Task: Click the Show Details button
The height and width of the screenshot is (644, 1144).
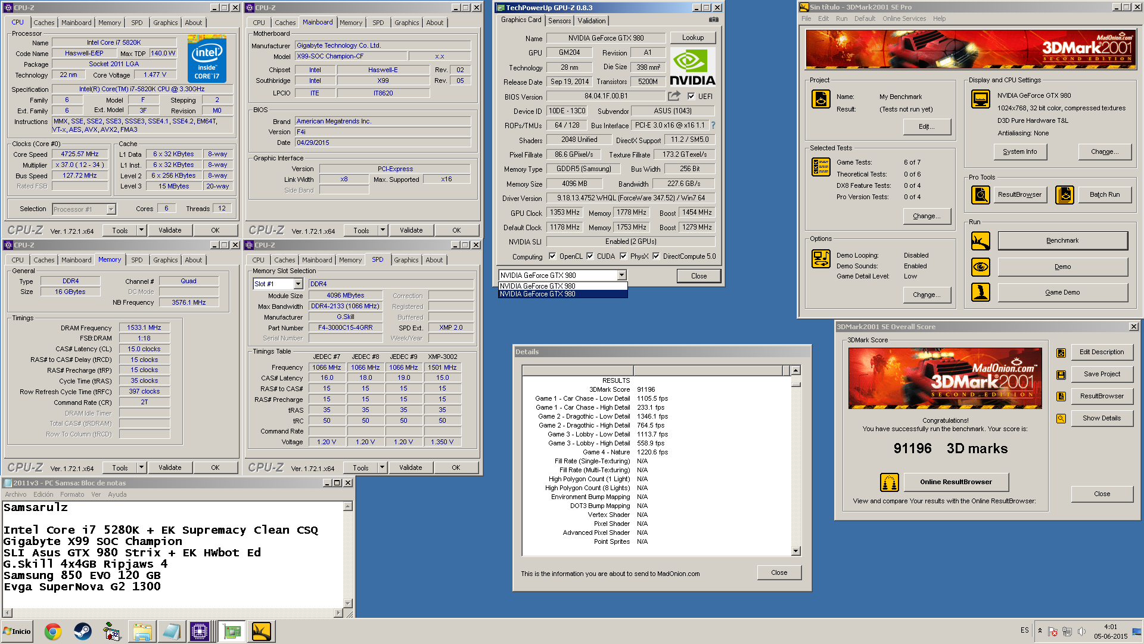Action: [x=1101, y=418]
